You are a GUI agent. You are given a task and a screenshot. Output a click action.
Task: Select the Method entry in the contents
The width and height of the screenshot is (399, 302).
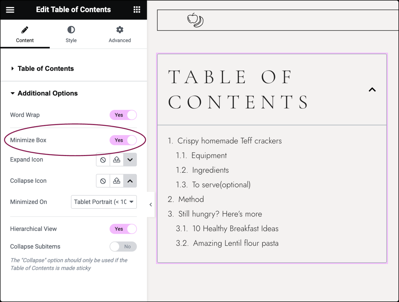(190, 199)
